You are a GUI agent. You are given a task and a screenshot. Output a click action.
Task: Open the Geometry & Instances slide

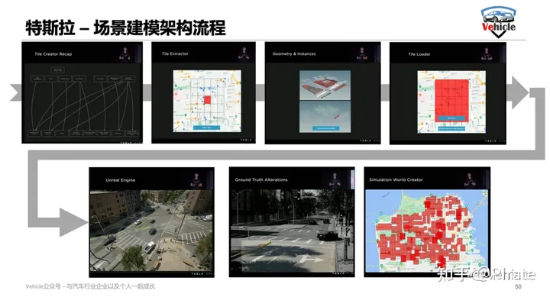coord(322,93)
